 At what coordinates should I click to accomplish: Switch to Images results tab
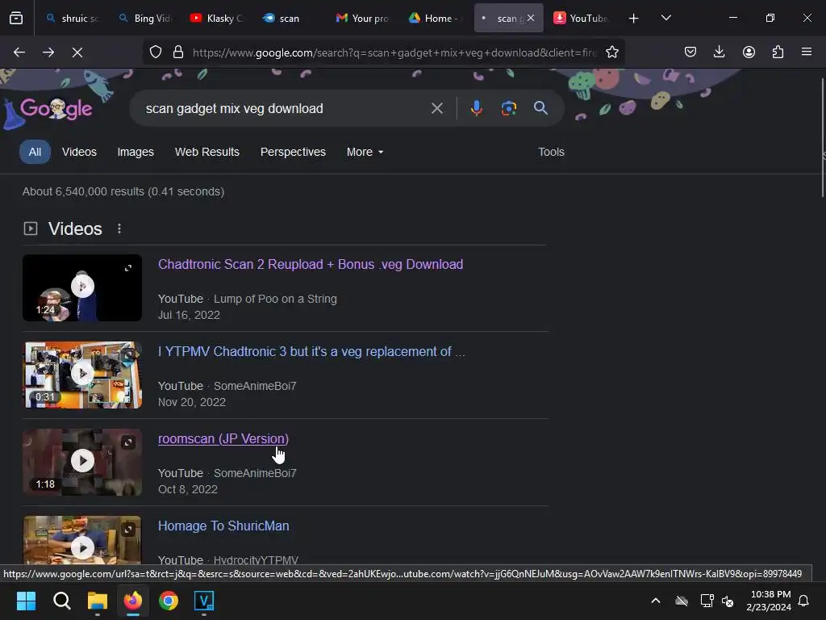(136, 152)
